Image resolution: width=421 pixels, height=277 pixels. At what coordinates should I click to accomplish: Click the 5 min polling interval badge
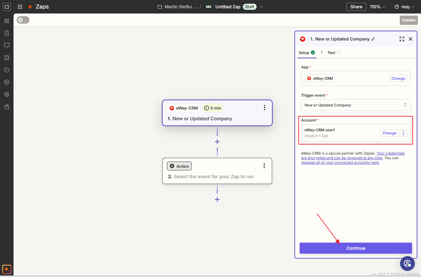coord(213,108)
